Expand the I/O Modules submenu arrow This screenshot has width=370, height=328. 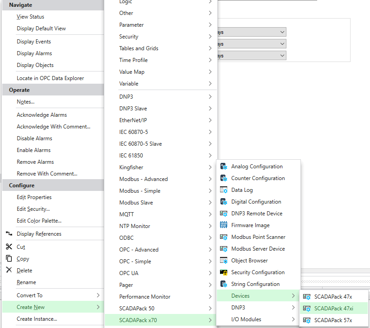click(293, 319)
